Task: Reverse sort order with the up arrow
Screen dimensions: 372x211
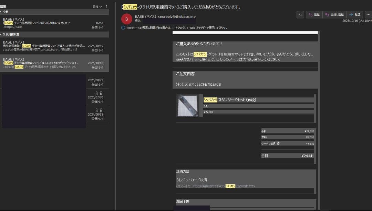Action: pyautogui.click(x=106, y=7)
